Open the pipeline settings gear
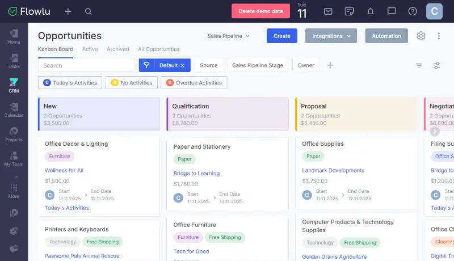This screenshot has width=454, height=261. click(x=421, y=36)
